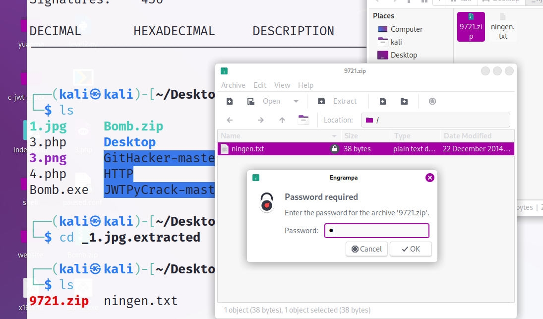This screenshot has width=543, height=319.
Task: Click 4.php in terminal listing
Action: [x=48, y=174]
